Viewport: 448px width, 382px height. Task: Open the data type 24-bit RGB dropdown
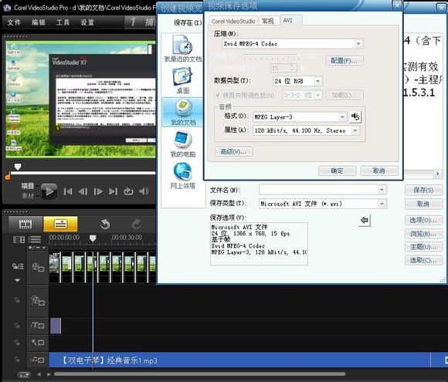click(318, 81)
